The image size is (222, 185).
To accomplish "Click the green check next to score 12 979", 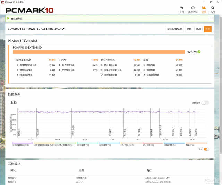I will tap(199, 52).
